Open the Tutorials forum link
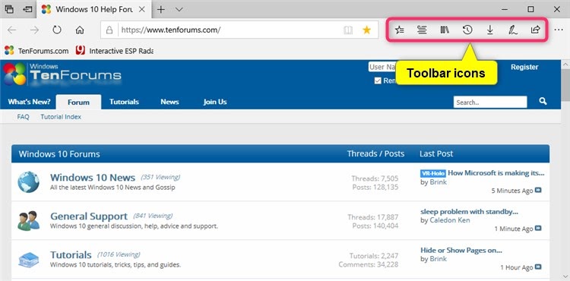 click(71, 255)
